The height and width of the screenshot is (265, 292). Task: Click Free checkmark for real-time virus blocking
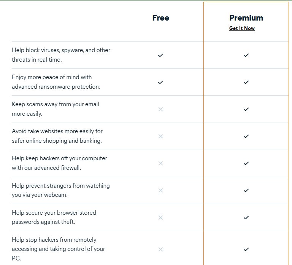160,55
